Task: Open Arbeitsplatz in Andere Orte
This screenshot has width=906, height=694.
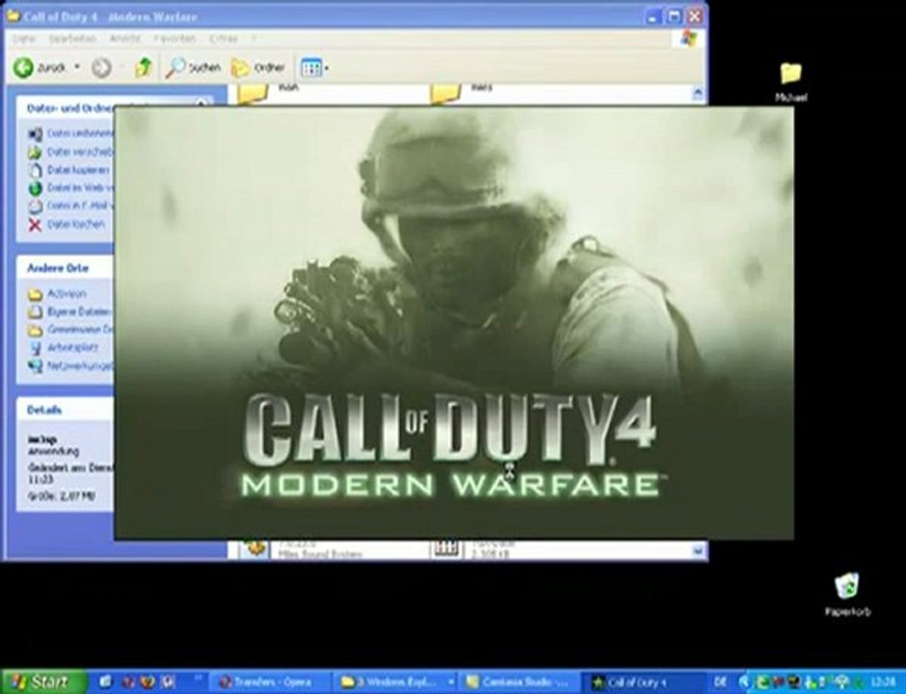Action: 72,348
